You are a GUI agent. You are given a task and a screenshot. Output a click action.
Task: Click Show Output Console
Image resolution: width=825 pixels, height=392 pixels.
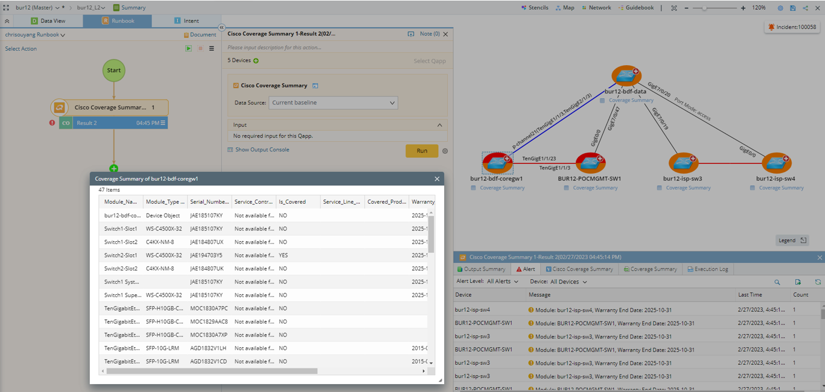coord(258,150)
